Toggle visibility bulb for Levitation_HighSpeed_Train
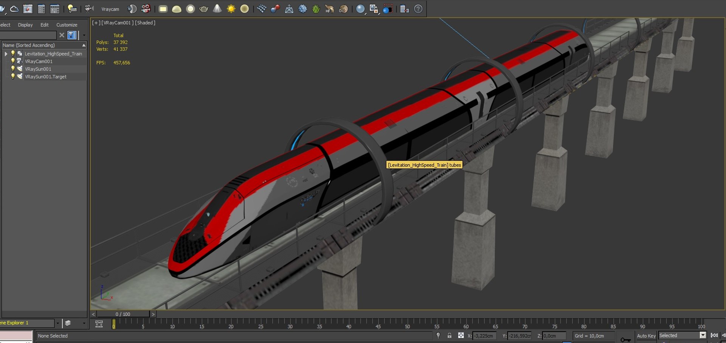This screenshot has width=726, height=343. coord(13,54)
